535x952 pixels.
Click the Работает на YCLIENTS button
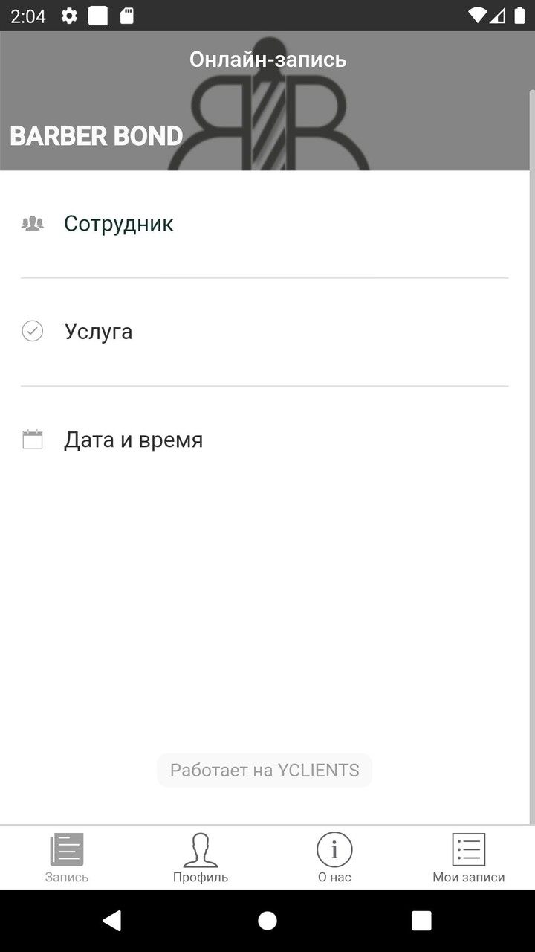point(265,770)
